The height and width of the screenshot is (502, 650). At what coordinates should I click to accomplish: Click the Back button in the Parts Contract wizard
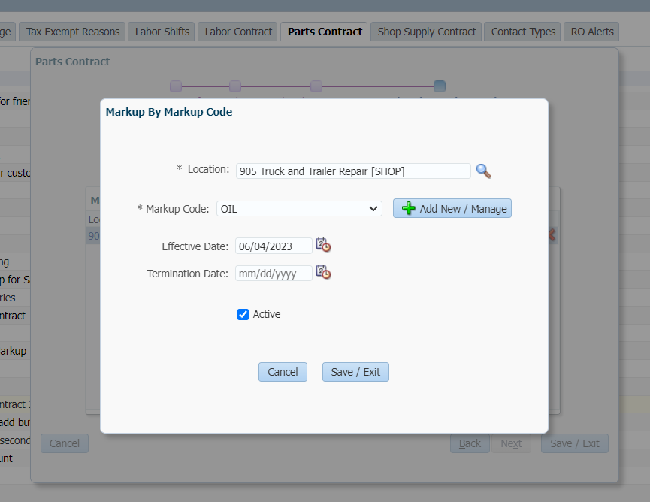(x=470, y=443)
